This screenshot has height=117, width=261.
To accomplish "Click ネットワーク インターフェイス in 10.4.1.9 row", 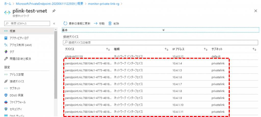I will tap(128, 98).
